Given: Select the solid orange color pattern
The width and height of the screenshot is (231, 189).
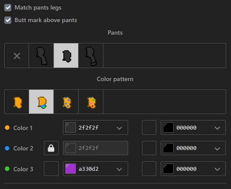Looking at the screenshot, I should (x=17, y=102).
